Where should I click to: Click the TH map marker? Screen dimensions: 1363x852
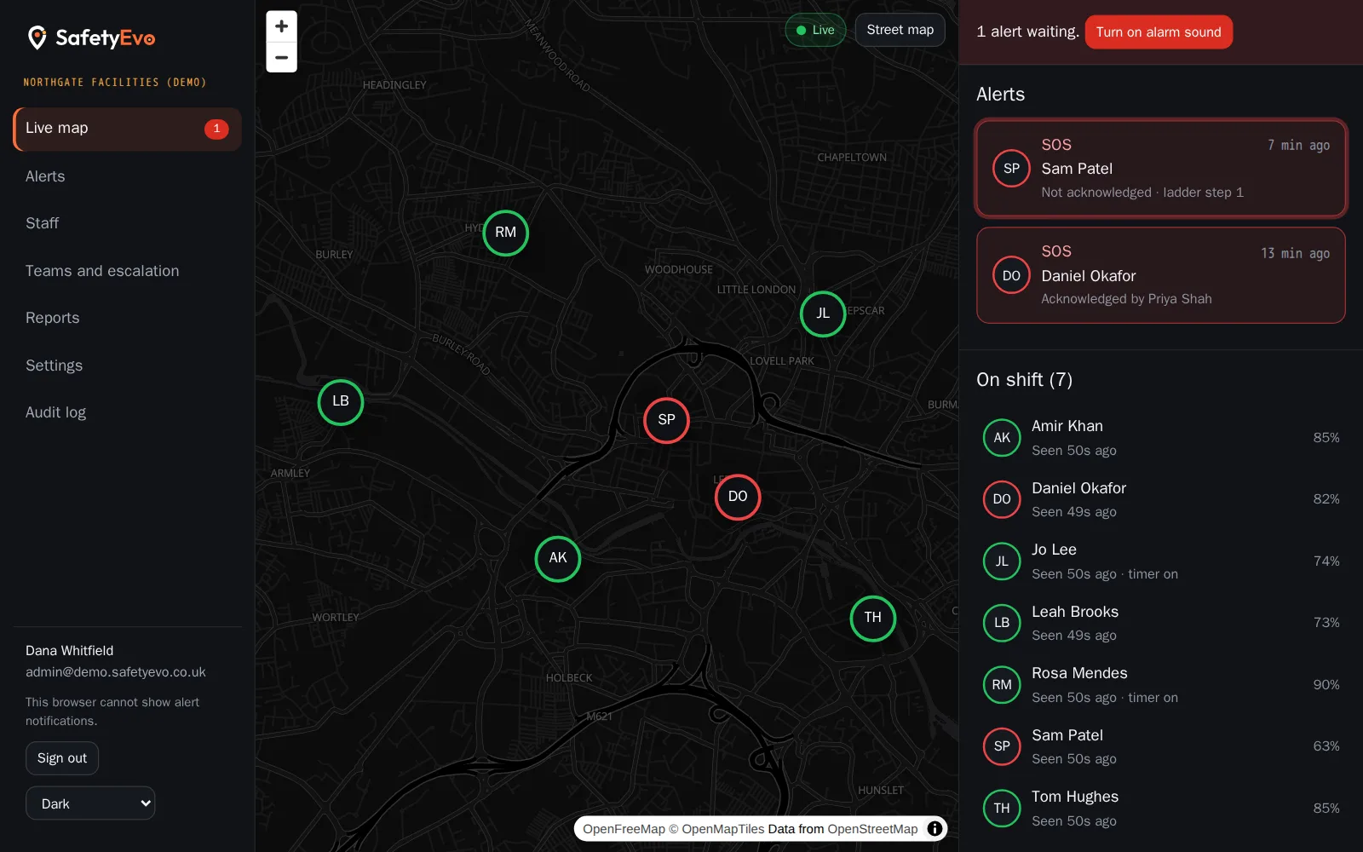(x=873, y=618)
